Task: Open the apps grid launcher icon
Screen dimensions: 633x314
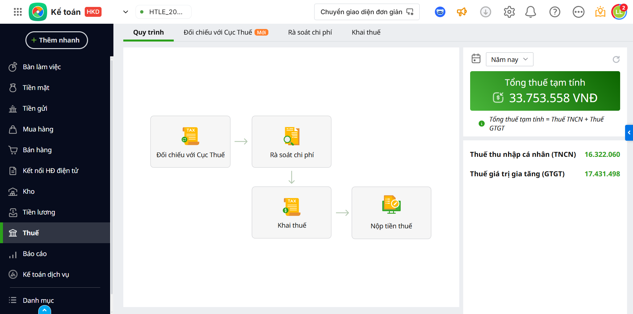Action: [x=18, y=12]
